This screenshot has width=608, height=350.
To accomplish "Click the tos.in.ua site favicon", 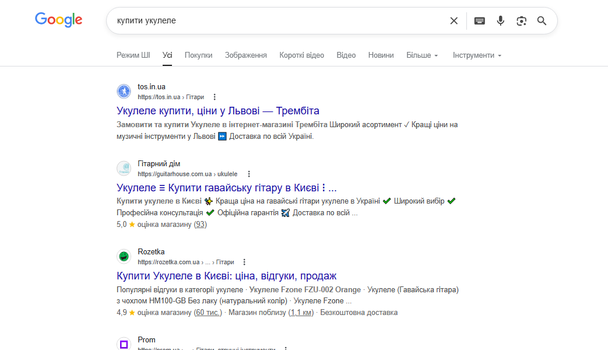I will [124, 92].
